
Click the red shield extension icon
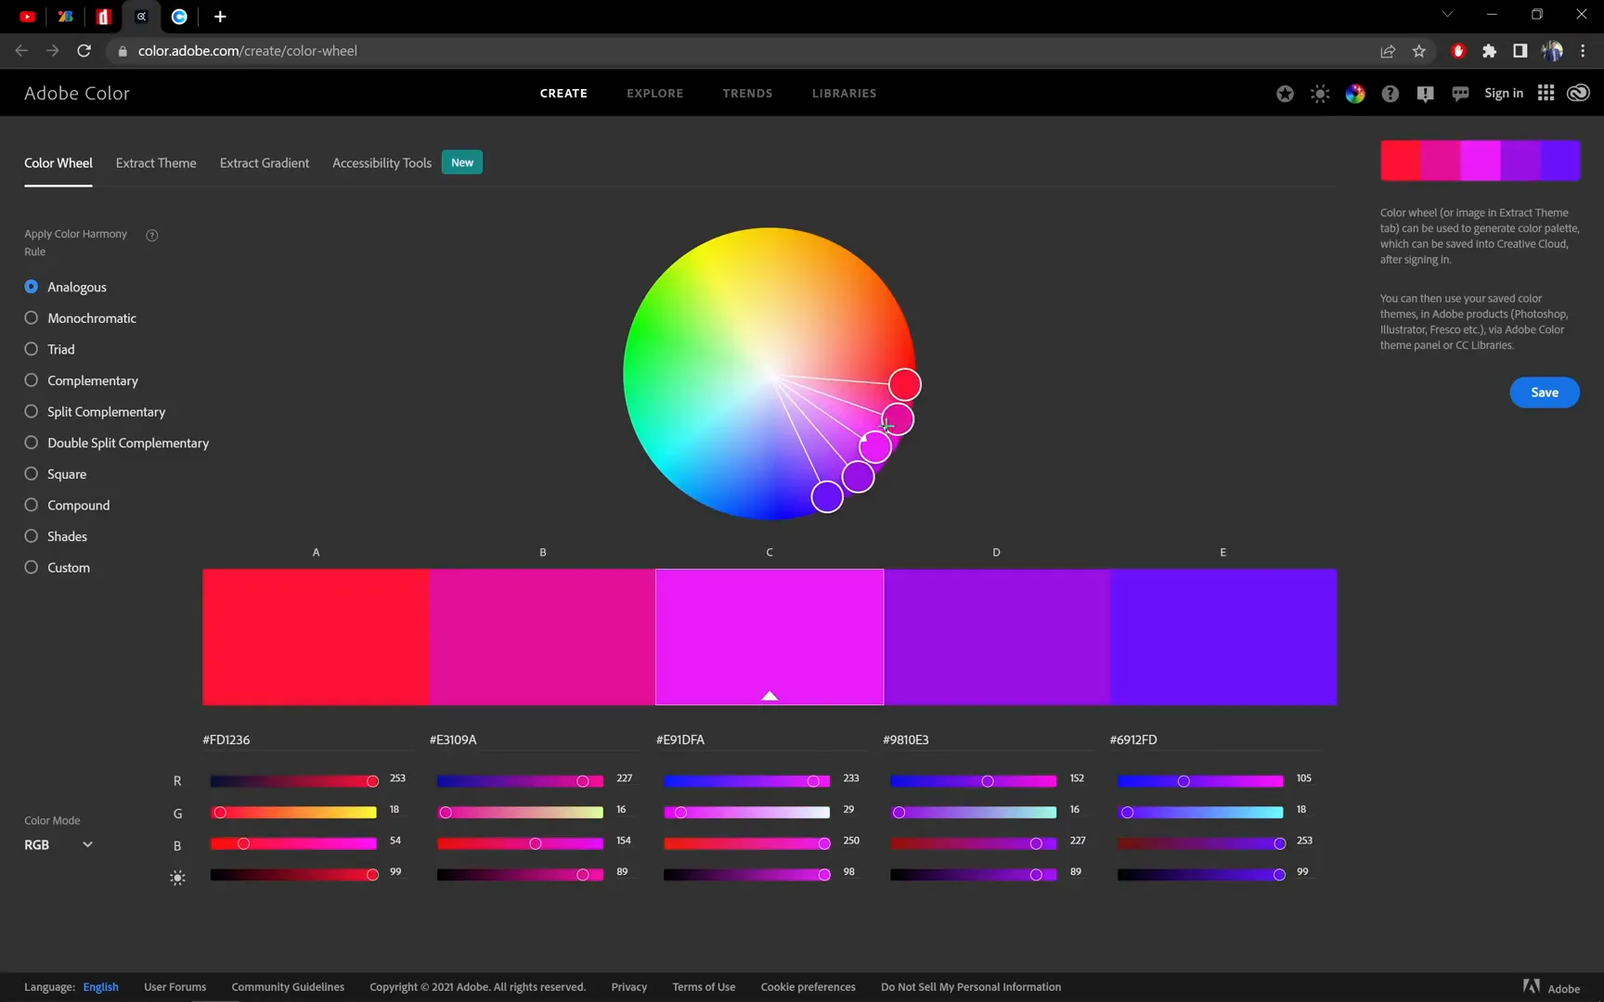coord(1458,51)
